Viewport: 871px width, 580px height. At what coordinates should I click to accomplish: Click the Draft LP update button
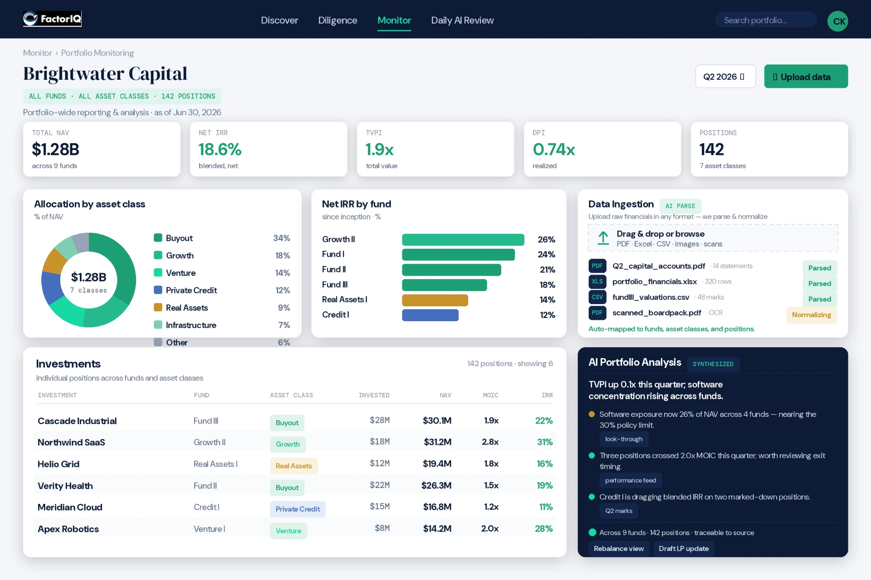click(x=684, y=548)
